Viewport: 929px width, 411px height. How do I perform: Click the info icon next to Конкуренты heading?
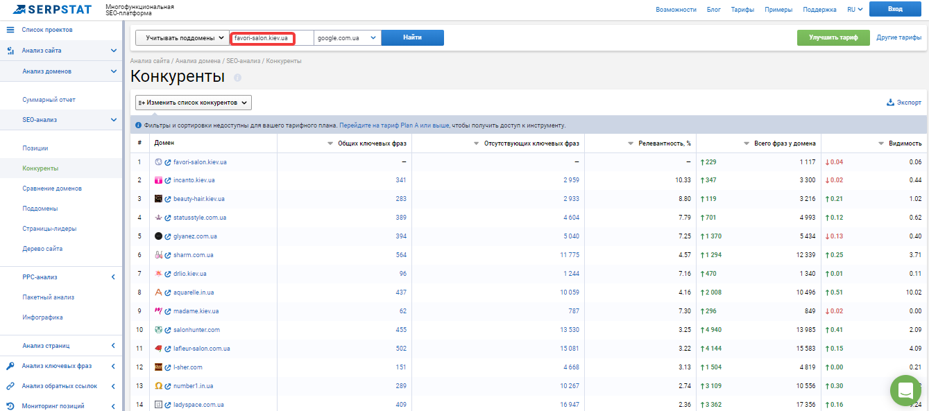point(237,78)
